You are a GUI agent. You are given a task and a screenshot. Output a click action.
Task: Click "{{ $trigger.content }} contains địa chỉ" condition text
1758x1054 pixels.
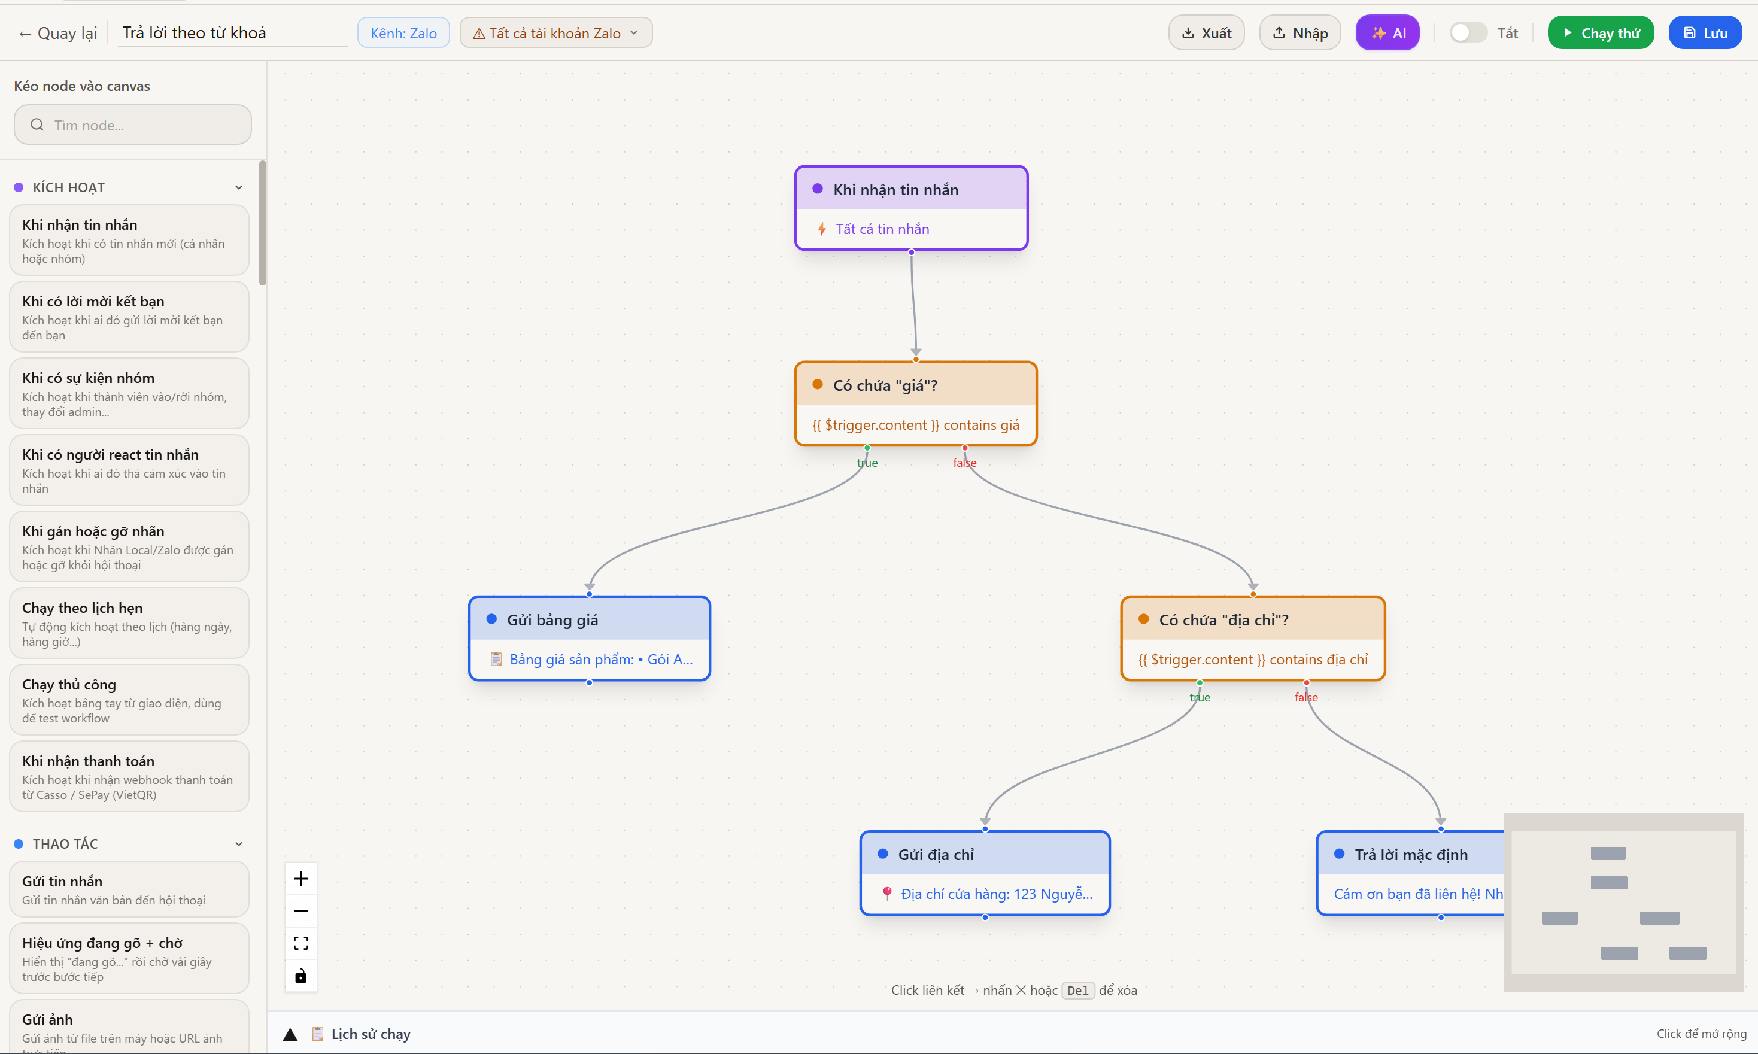pyautogui.click(x=1253, y=660)
